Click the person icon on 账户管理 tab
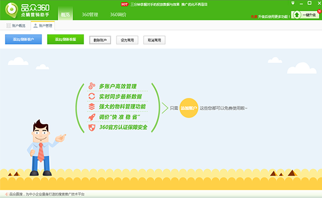Screen dimensions: 322x198 pyautogui.click(x=35, y=26)
